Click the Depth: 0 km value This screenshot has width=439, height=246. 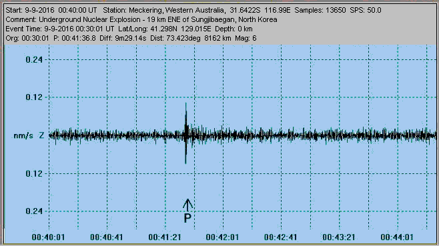(x=234, y=29)
